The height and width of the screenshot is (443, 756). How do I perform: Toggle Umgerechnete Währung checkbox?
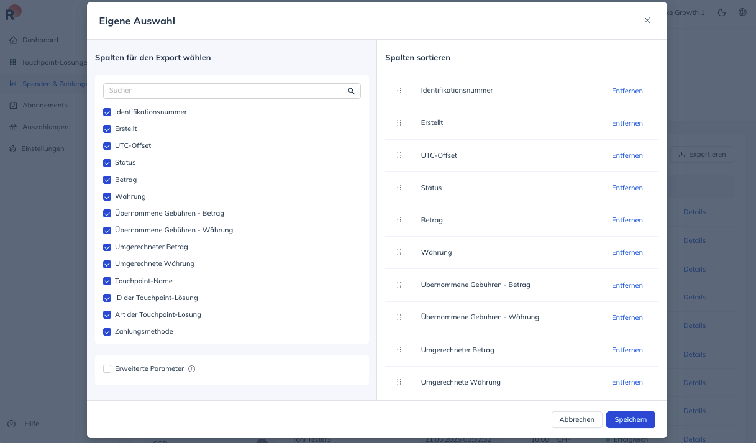(x=107, y=264)
